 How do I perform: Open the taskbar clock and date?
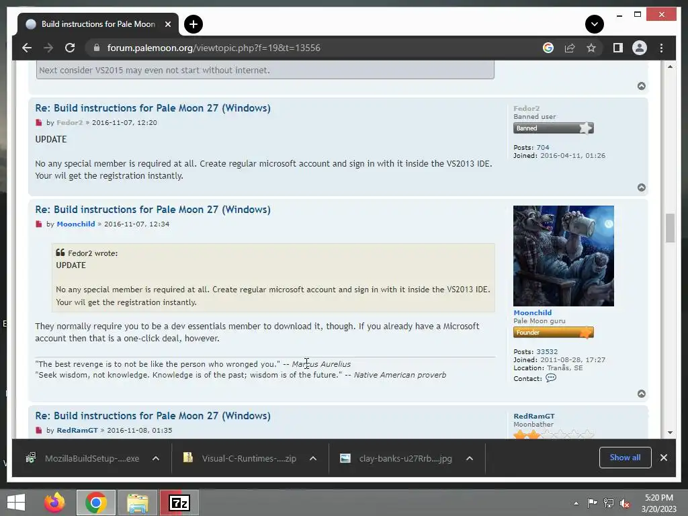tap(658, 503)
